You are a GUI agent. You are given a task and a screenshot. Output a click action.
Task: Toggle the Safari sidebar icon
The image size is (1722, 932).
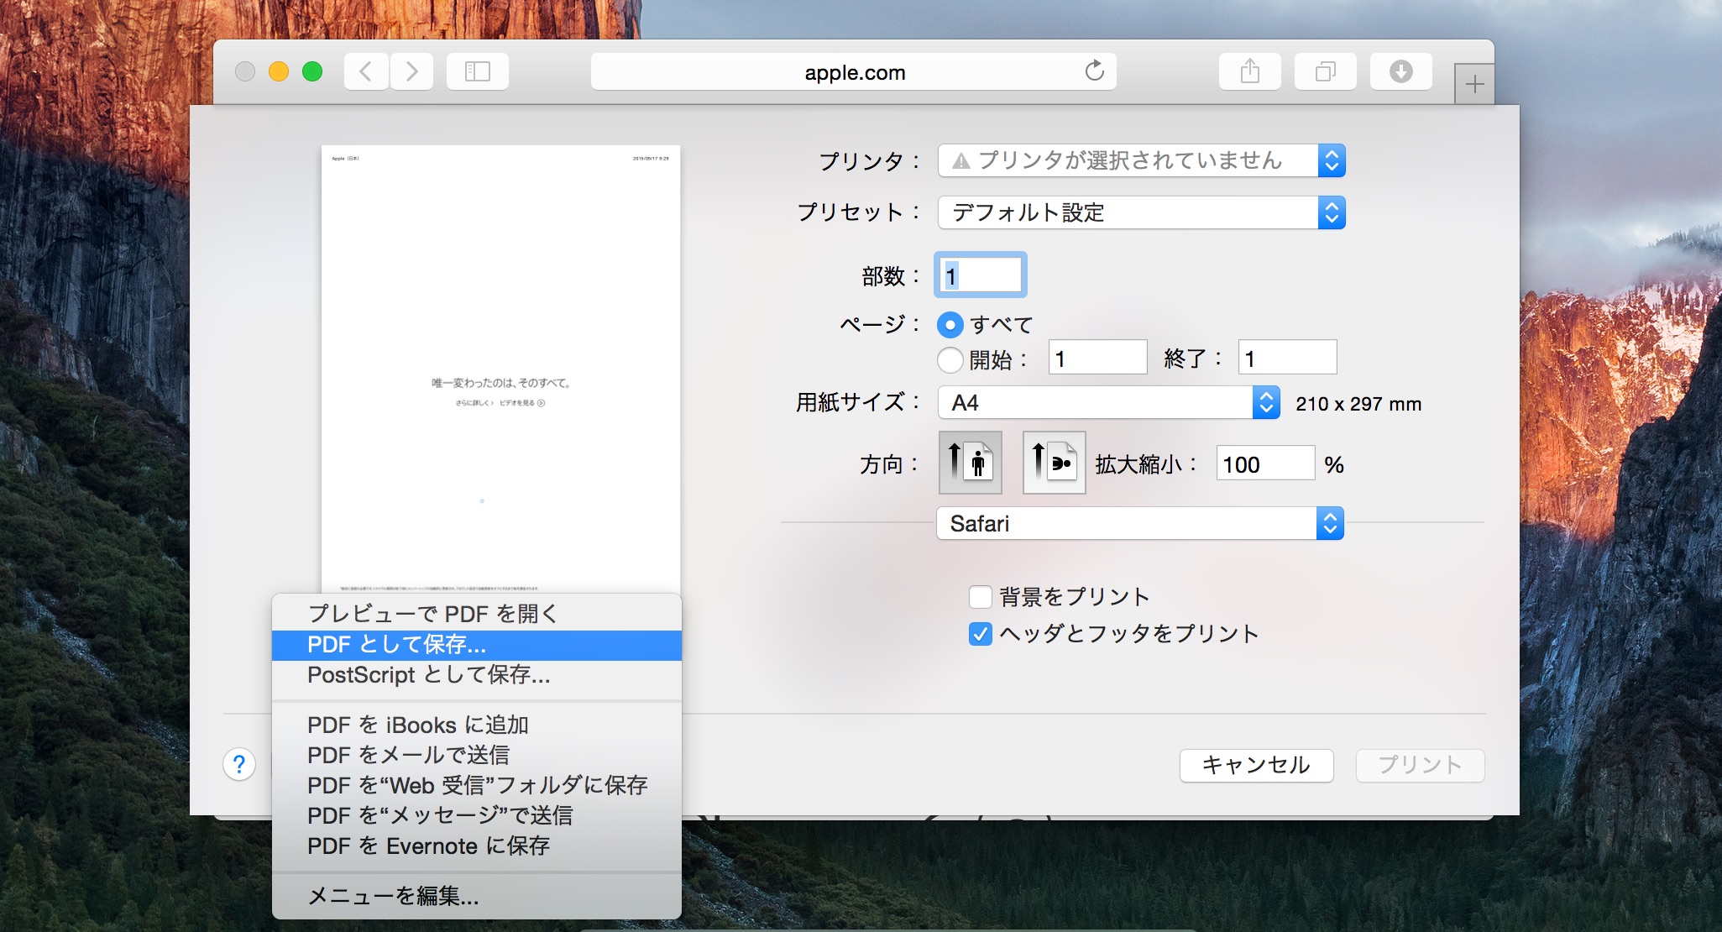[x=477, y=71]
